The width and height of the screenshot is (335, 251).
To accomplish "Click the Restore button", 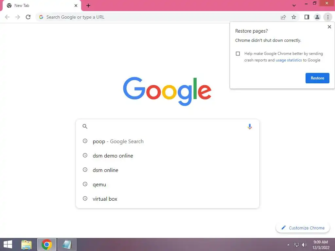I will coord(317,78).
